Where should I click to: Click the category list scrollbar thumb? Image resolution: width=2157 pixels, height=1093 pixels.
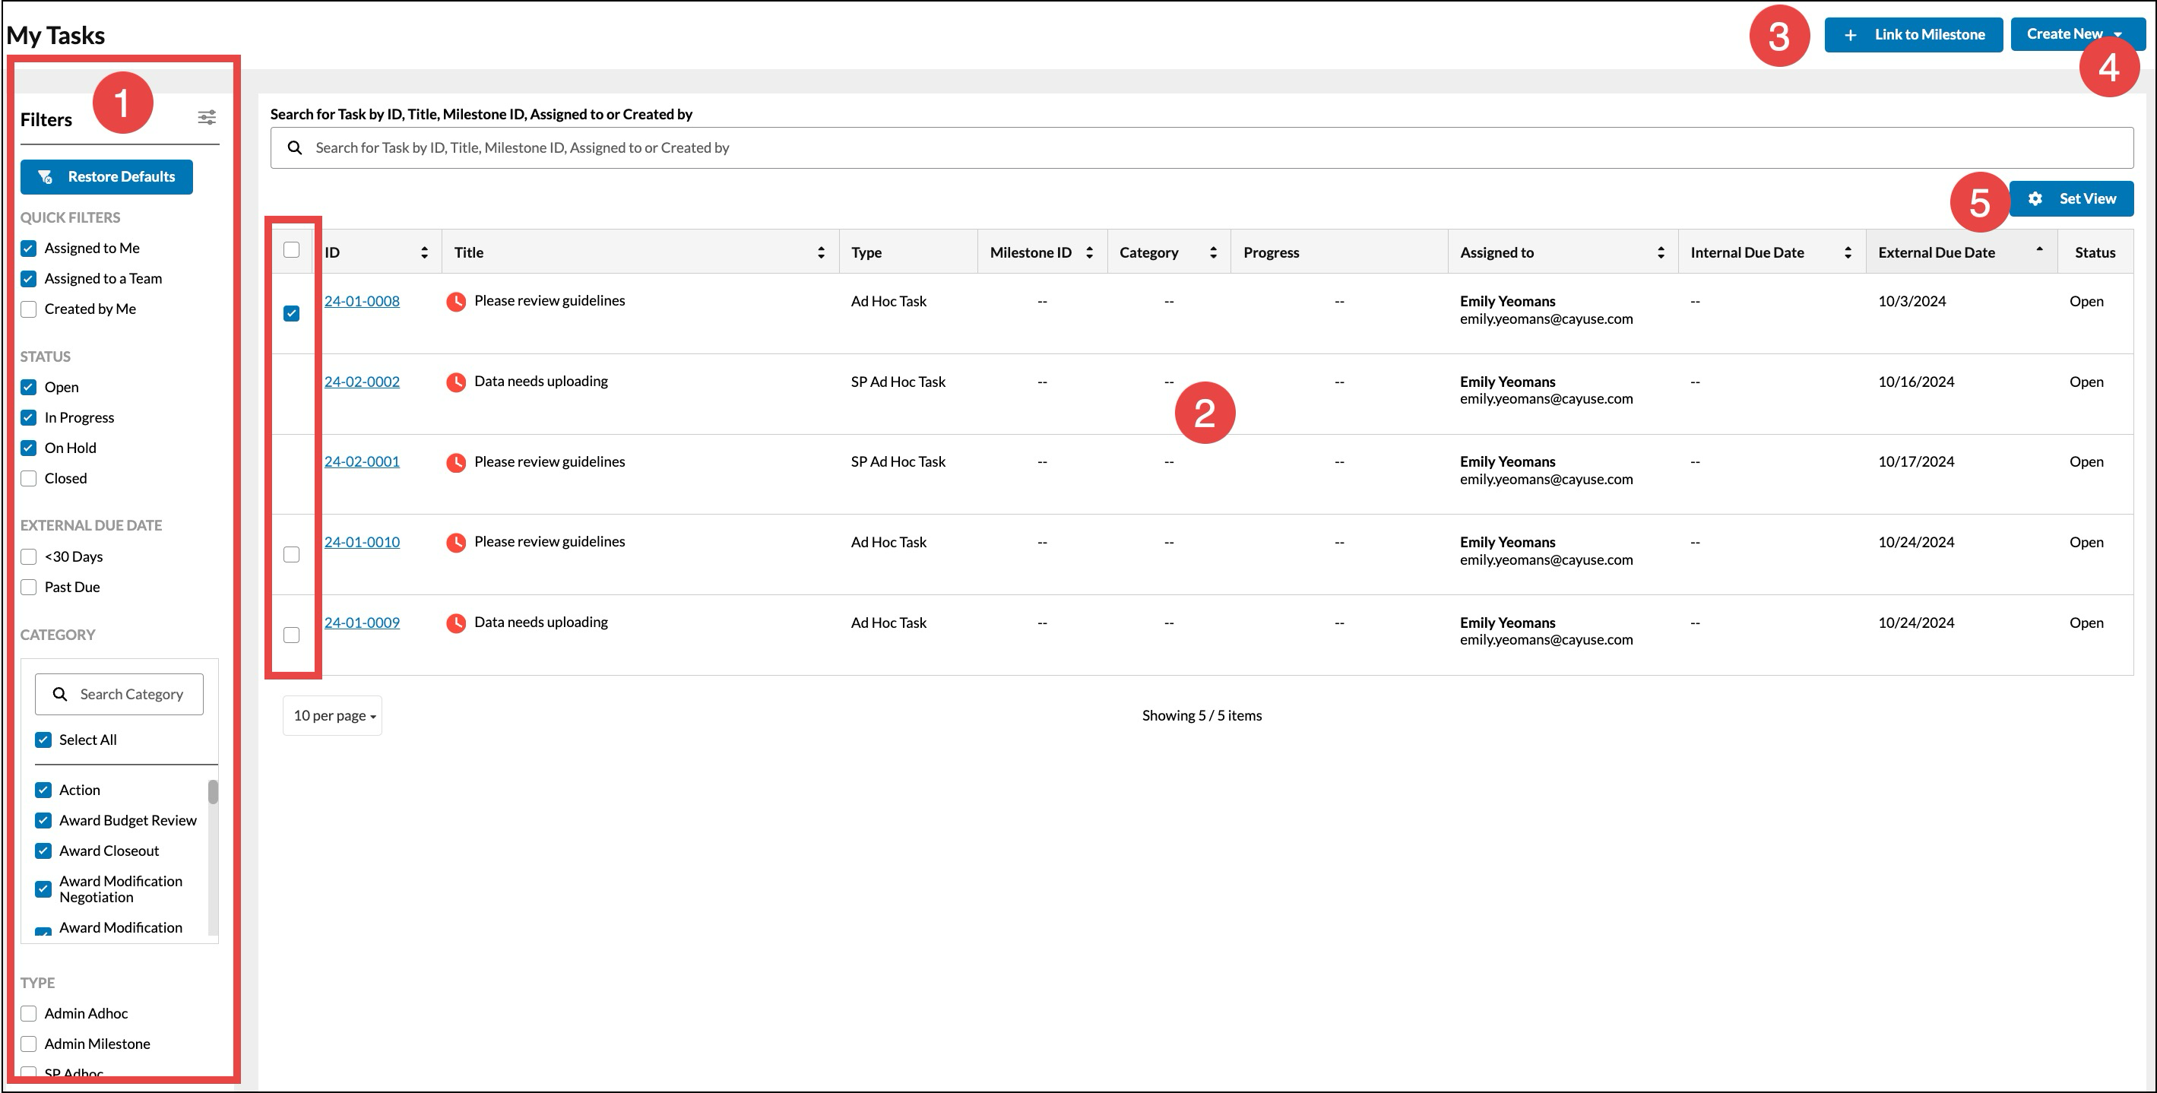coord(213,791)
